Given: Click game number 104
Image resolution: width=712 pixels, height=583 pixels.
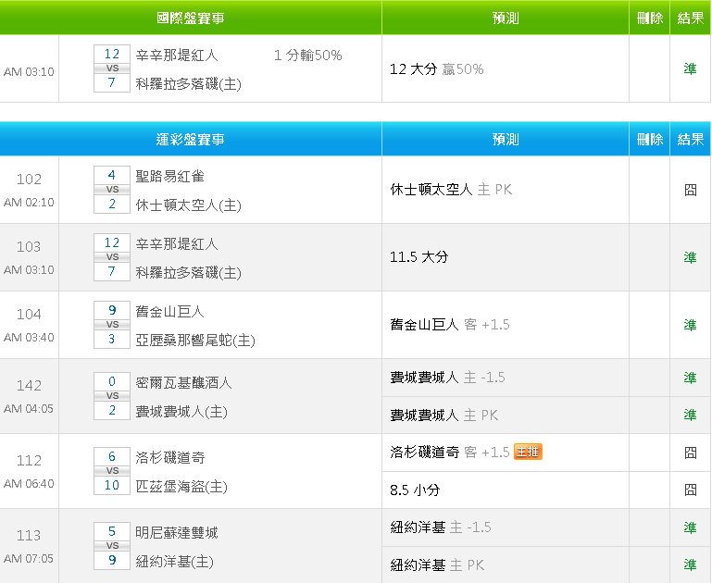Looking at the screenshot, I should [x=29, y=314].
